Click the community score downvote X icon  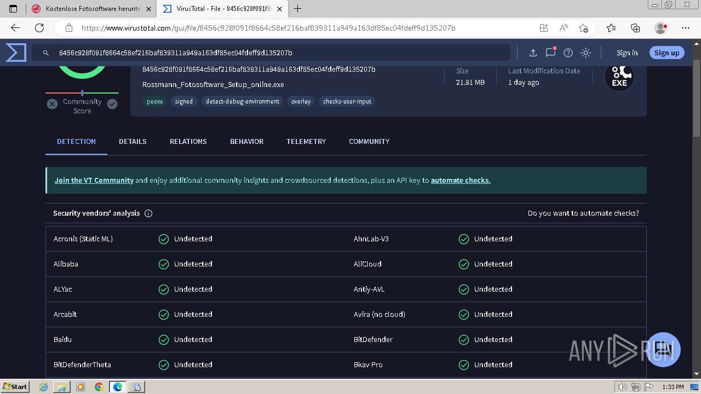pos(52,104)
